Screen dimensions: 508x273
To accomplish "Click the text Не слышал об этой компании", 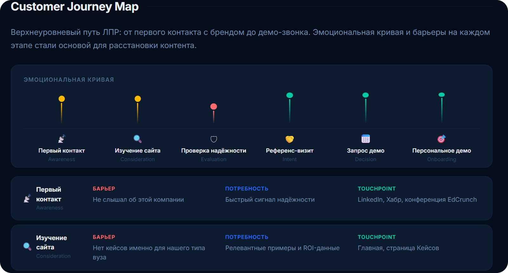I will pos(138,200).
